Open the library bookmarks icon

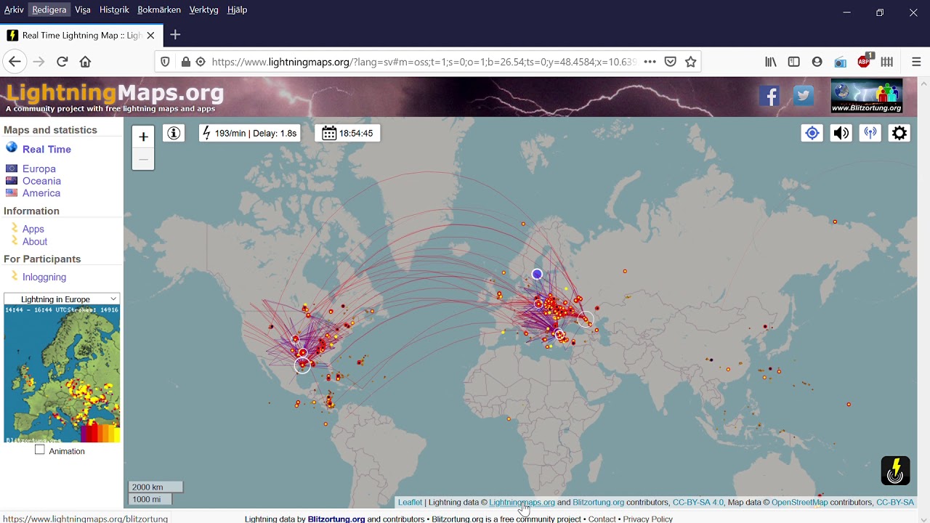pos(771,62)
